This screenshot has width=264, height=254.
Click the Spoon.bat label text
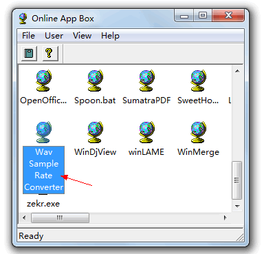[95, 100]
